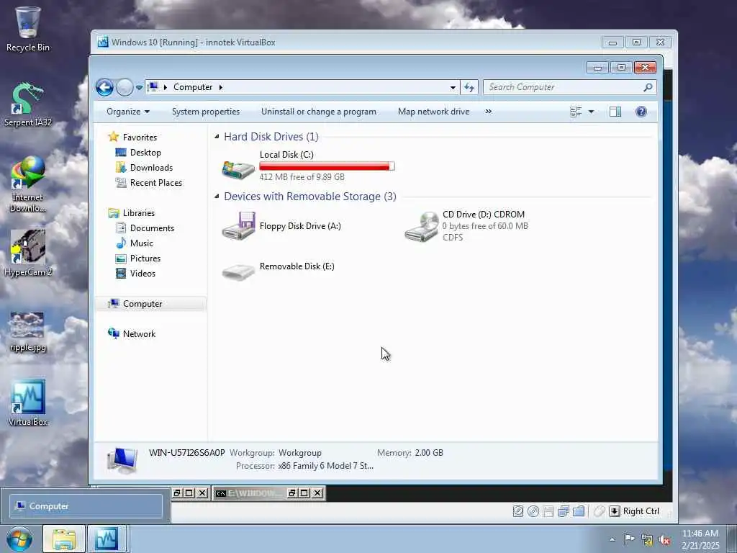Viewport: 737px width, 553px height.
Task: Click VirtualBox network indicator icon
Action: tap(563, 511)
